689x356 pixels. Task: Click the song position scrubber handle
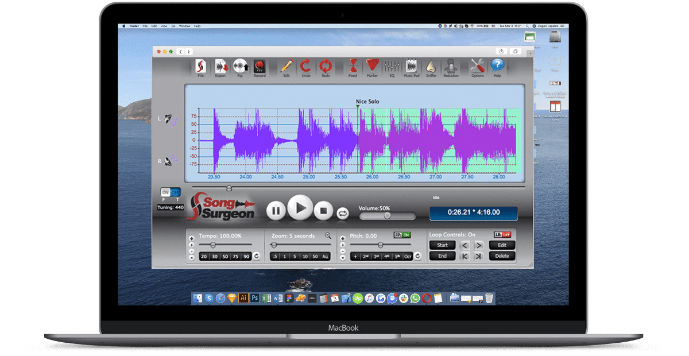(x=229, y=188)
